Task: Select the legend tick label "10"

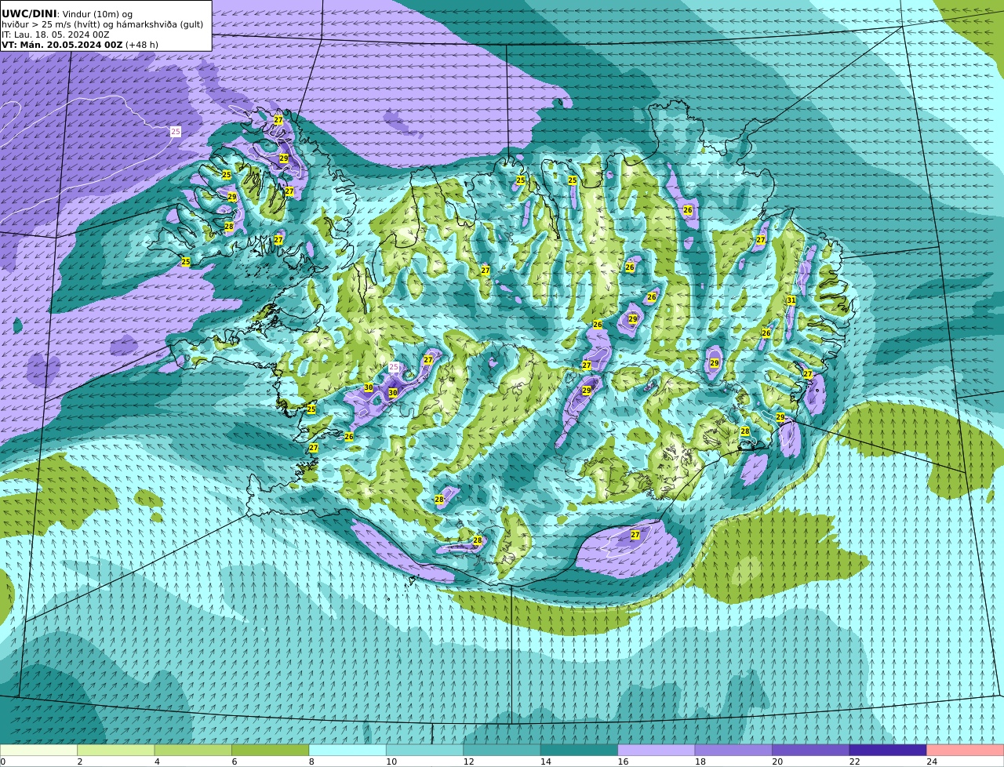Action: click(391, 762)
